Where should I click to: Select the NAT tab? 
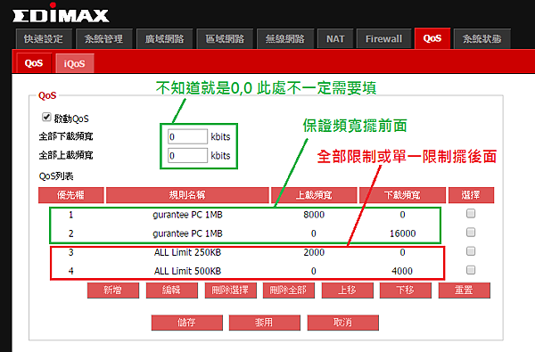point(335,39)
